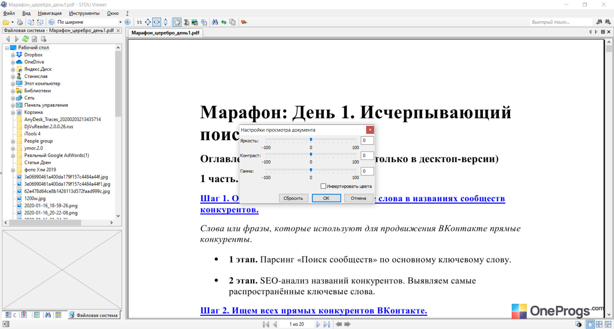Open the Contents panel tab icon
This screenshot has height=329, width=614.
8,315
